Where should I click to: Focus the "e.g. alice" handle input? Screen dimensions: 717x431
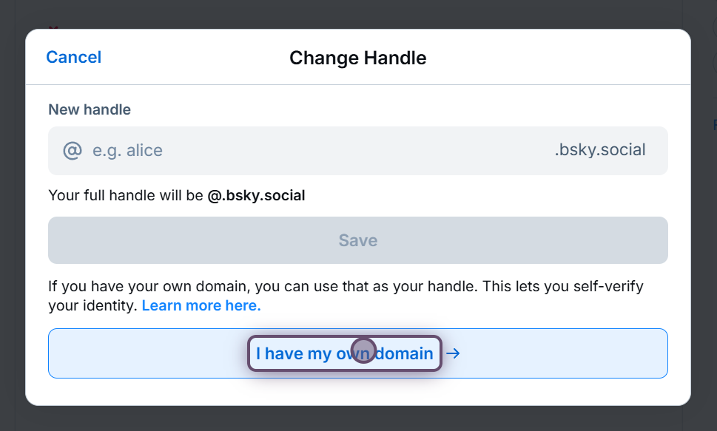tap(296, 151)
